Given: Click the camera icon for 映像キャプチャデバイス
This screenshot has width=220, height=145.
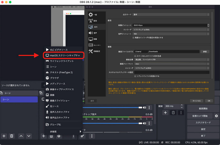Looking at the screenshot, I should click(47, 89).
